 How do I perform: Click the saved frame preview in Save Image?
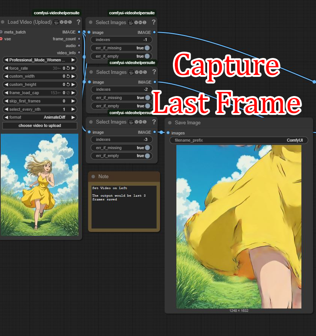(x=239, y=227)
